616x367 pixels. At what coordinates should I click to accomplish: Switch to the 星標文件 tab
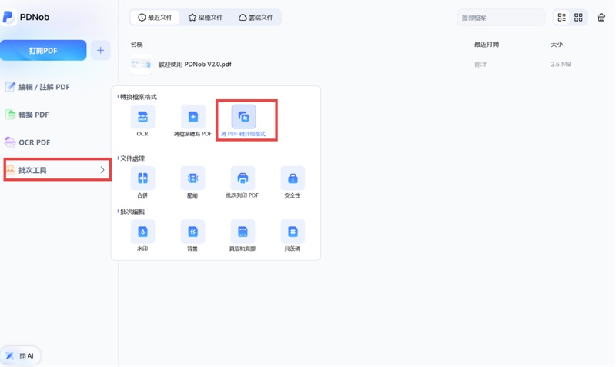(206, 17)
